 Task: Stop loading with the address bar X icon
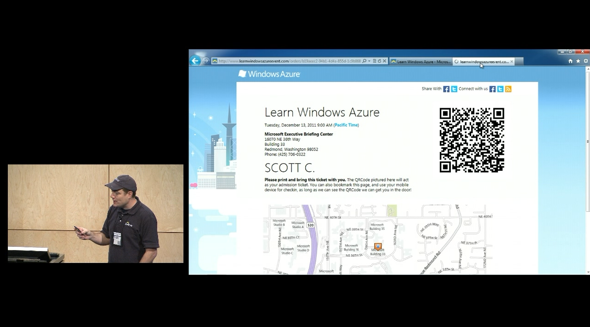pyautogui.click(x=384, y=61)
